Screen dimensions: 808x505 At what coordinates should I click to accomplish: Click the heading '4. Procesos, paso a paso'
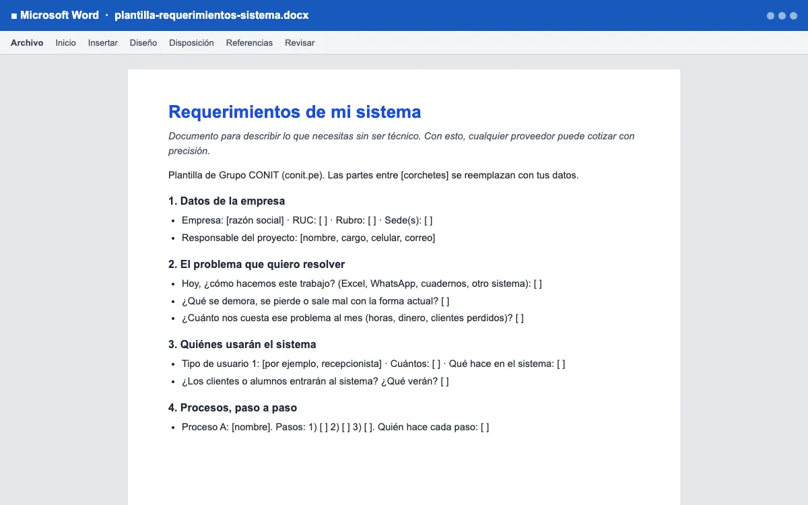233,407
